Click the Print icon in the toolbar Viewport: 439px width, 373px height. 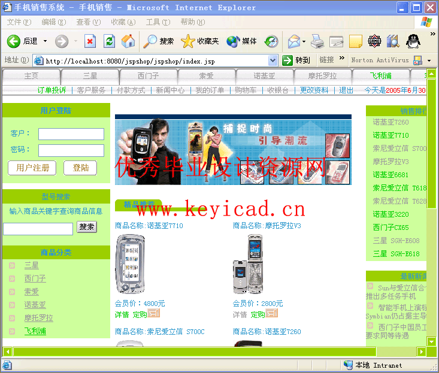(317, 41)
